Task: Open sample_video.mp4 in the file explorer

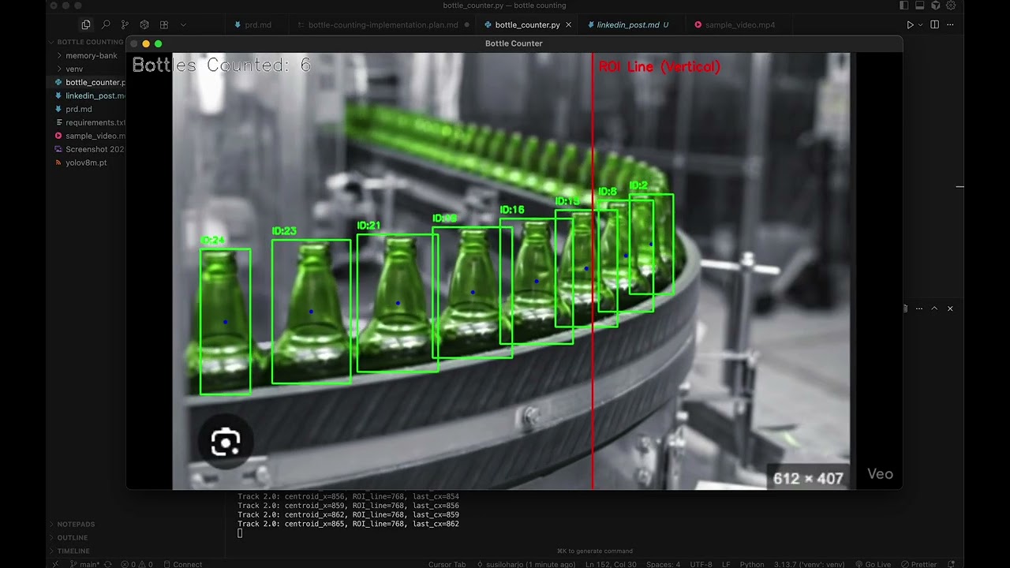Action: point(86,136)
